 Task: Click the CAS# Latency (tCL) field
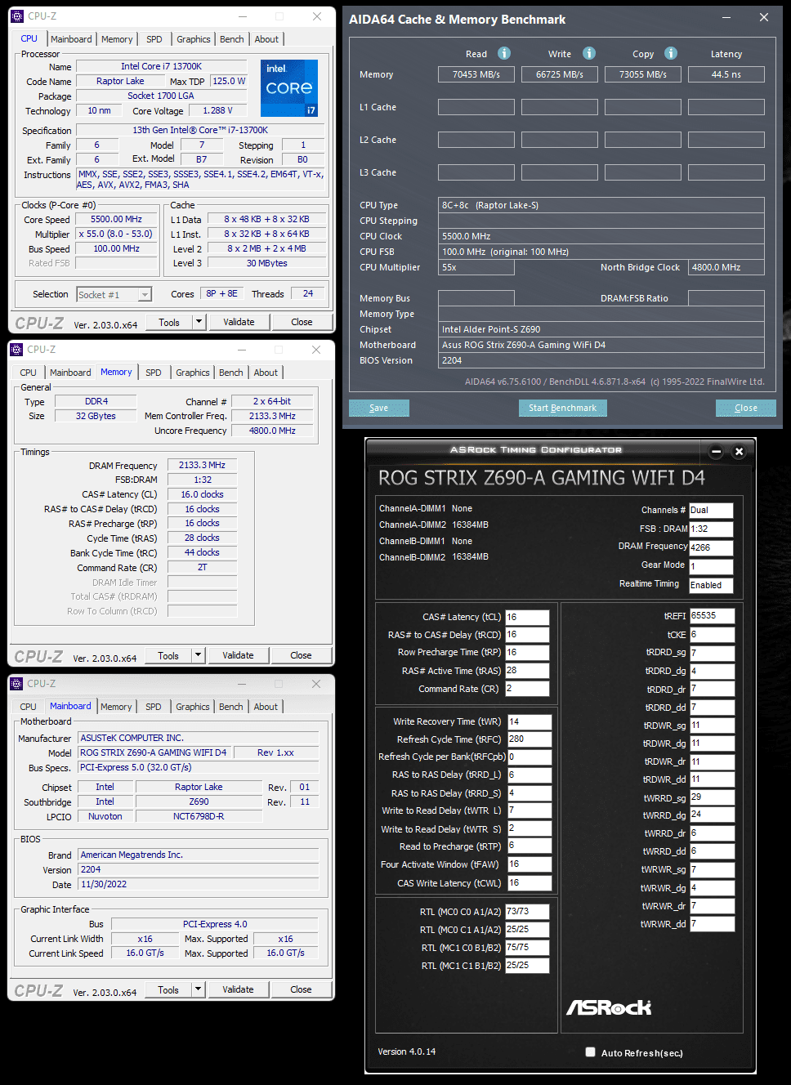[x=527, y=617]
